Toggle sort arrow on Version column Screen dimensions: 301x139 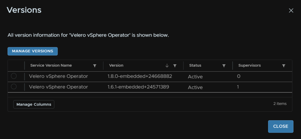click(x=167, y=66)
